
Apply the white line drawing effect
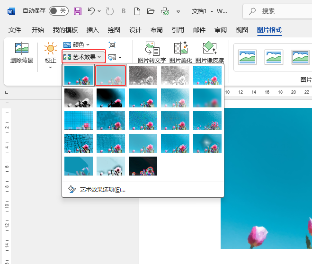coord(175,75)
